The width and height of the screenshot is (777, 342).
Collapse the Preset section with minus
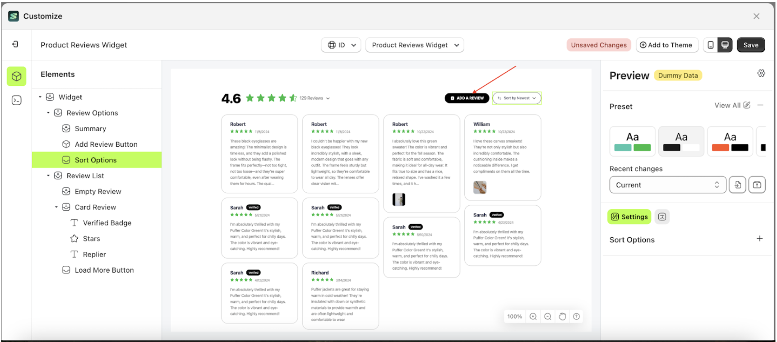(x=760, y=105)
